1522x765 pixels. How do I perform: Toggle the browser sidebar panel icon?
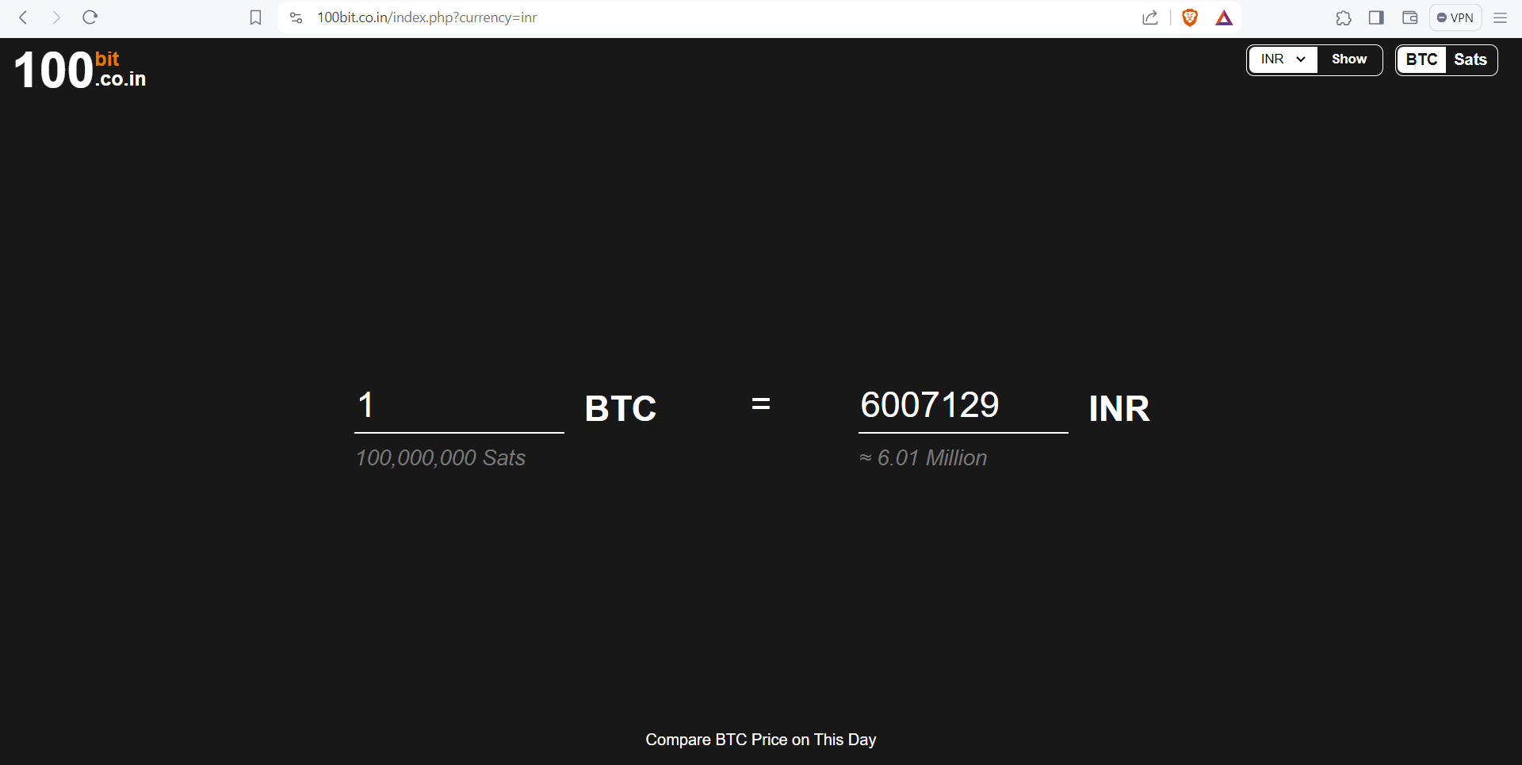coord(1376,17)
